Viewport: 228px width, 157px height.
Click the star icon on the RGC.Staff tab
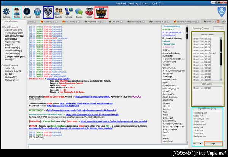pyautogui.click(x=63, y=22)
